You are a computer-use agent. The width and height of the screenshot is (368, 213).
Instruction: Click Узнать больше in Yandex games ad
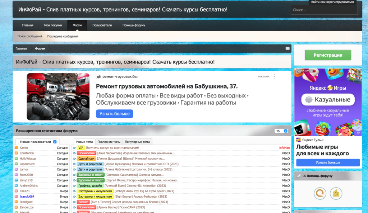click(x=328, y=162)
